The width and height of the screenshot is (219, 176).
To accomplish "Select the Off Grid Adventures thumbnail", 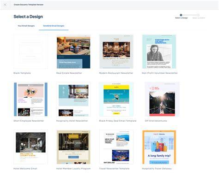I will click(162, 100).
